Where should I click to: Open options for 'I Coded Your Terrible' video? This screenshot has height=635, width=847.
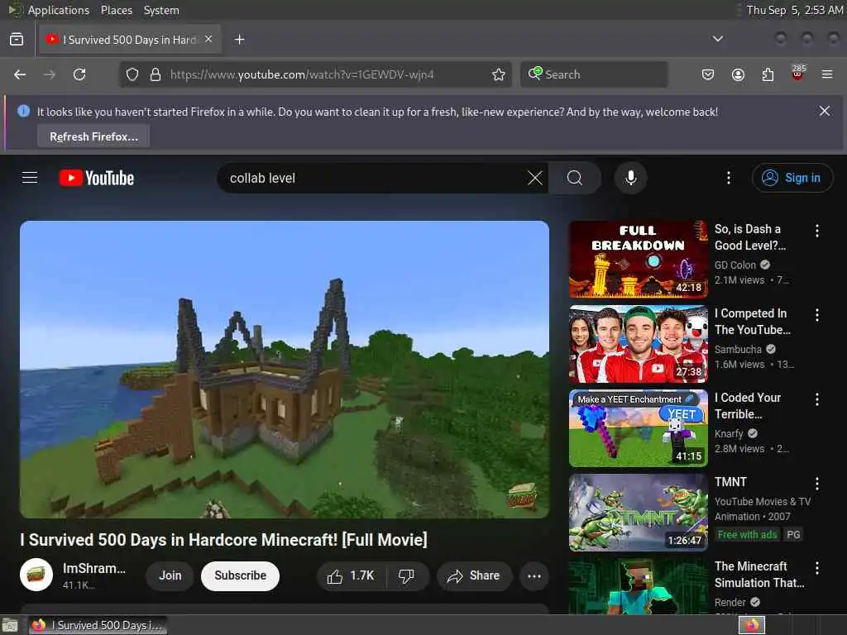coord(816,399)
